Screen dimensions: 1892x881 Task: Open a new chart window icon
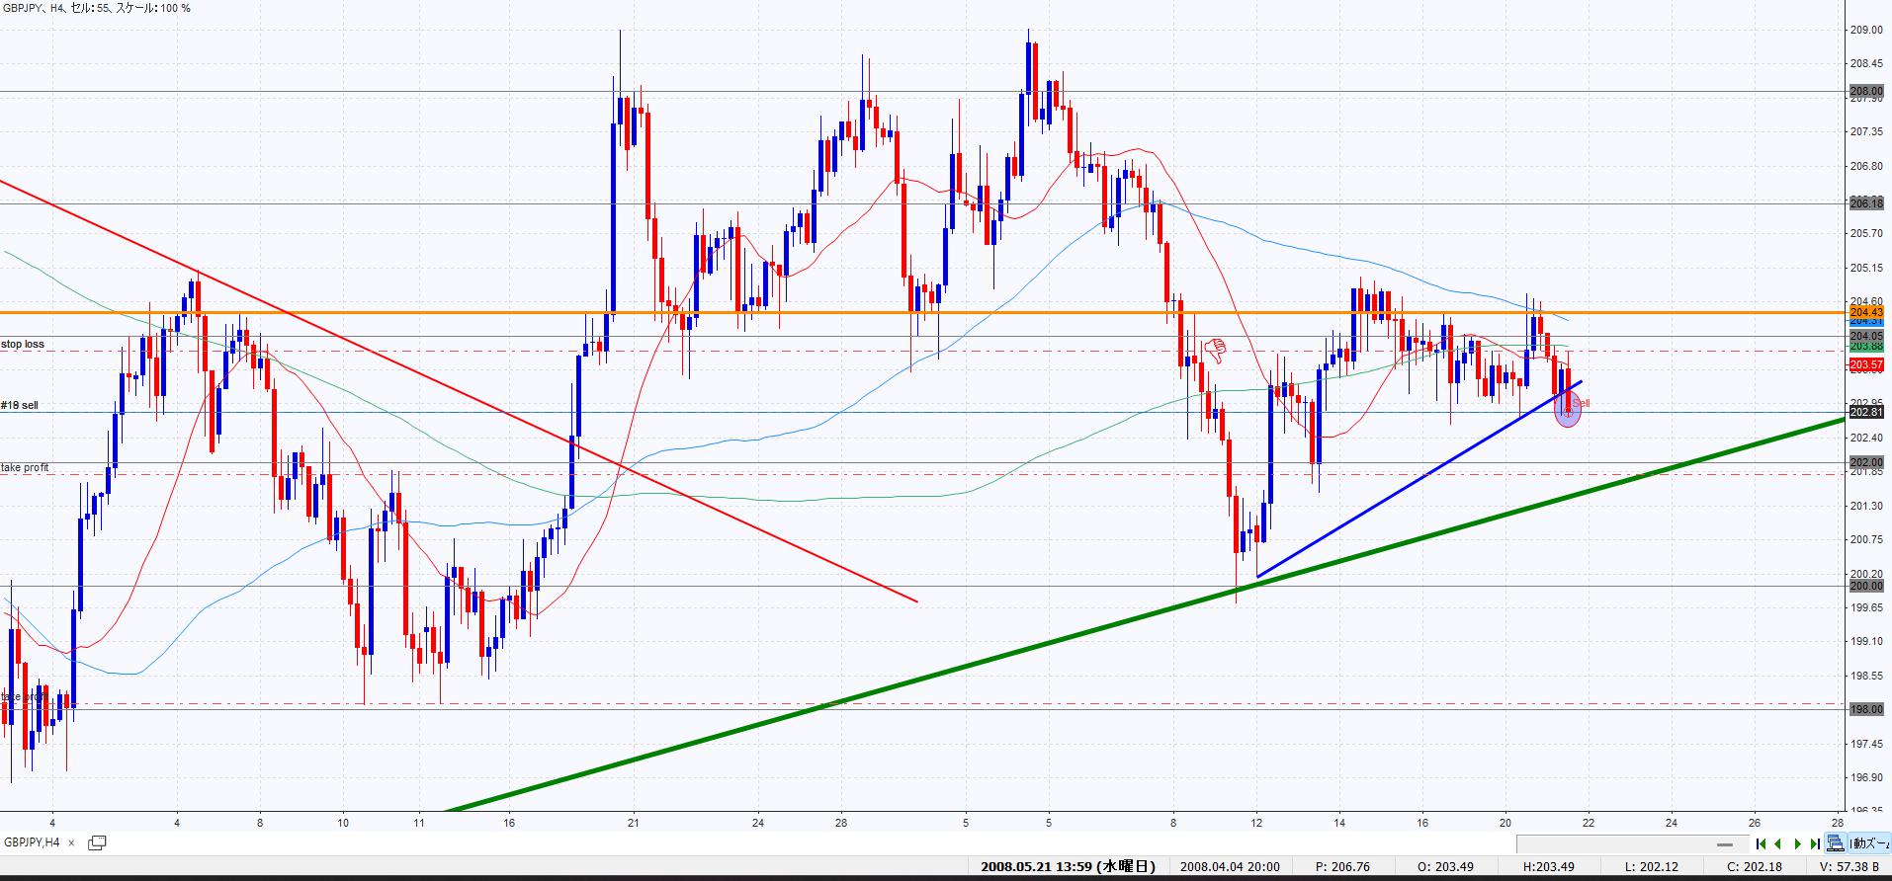coord(97,842)
